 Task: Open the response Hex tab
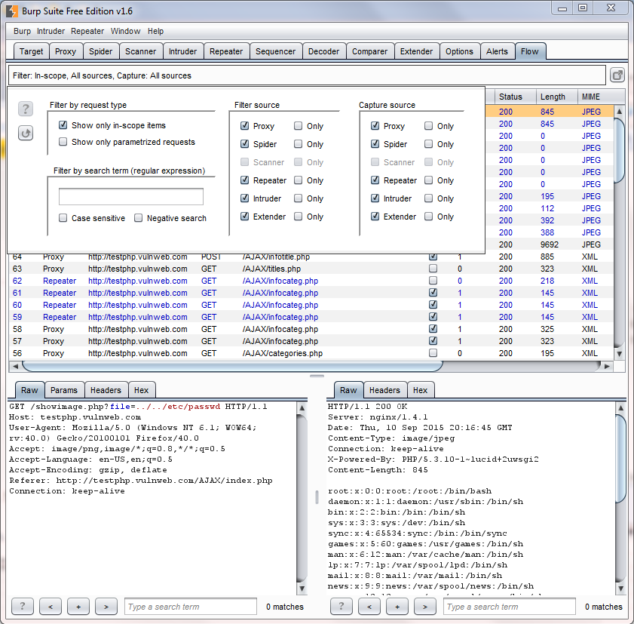coord(420,390)
